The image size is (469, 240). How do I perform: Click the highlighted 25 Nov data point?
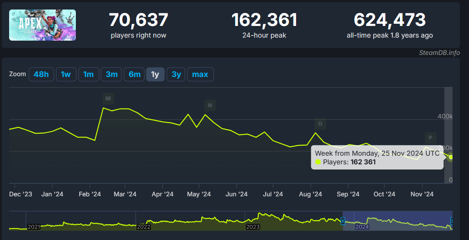(x=451, y=157)
